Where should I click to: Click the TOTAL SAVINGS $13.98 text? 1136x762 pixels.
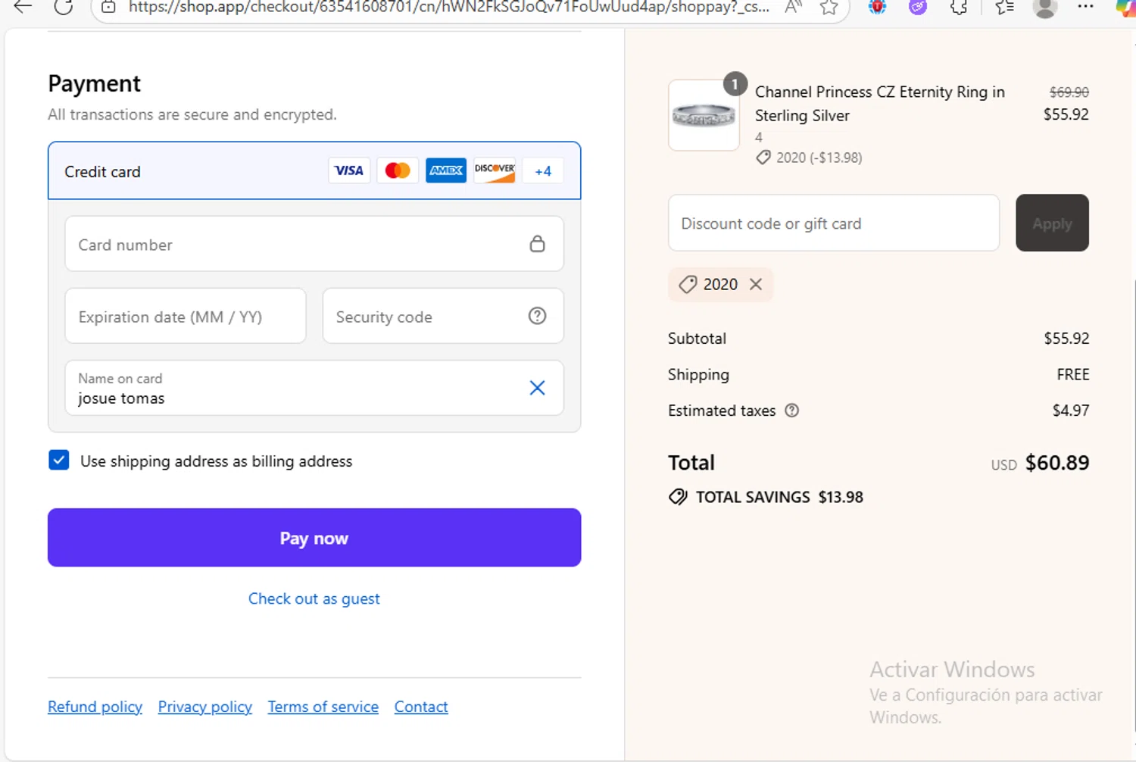click(779, 497)
